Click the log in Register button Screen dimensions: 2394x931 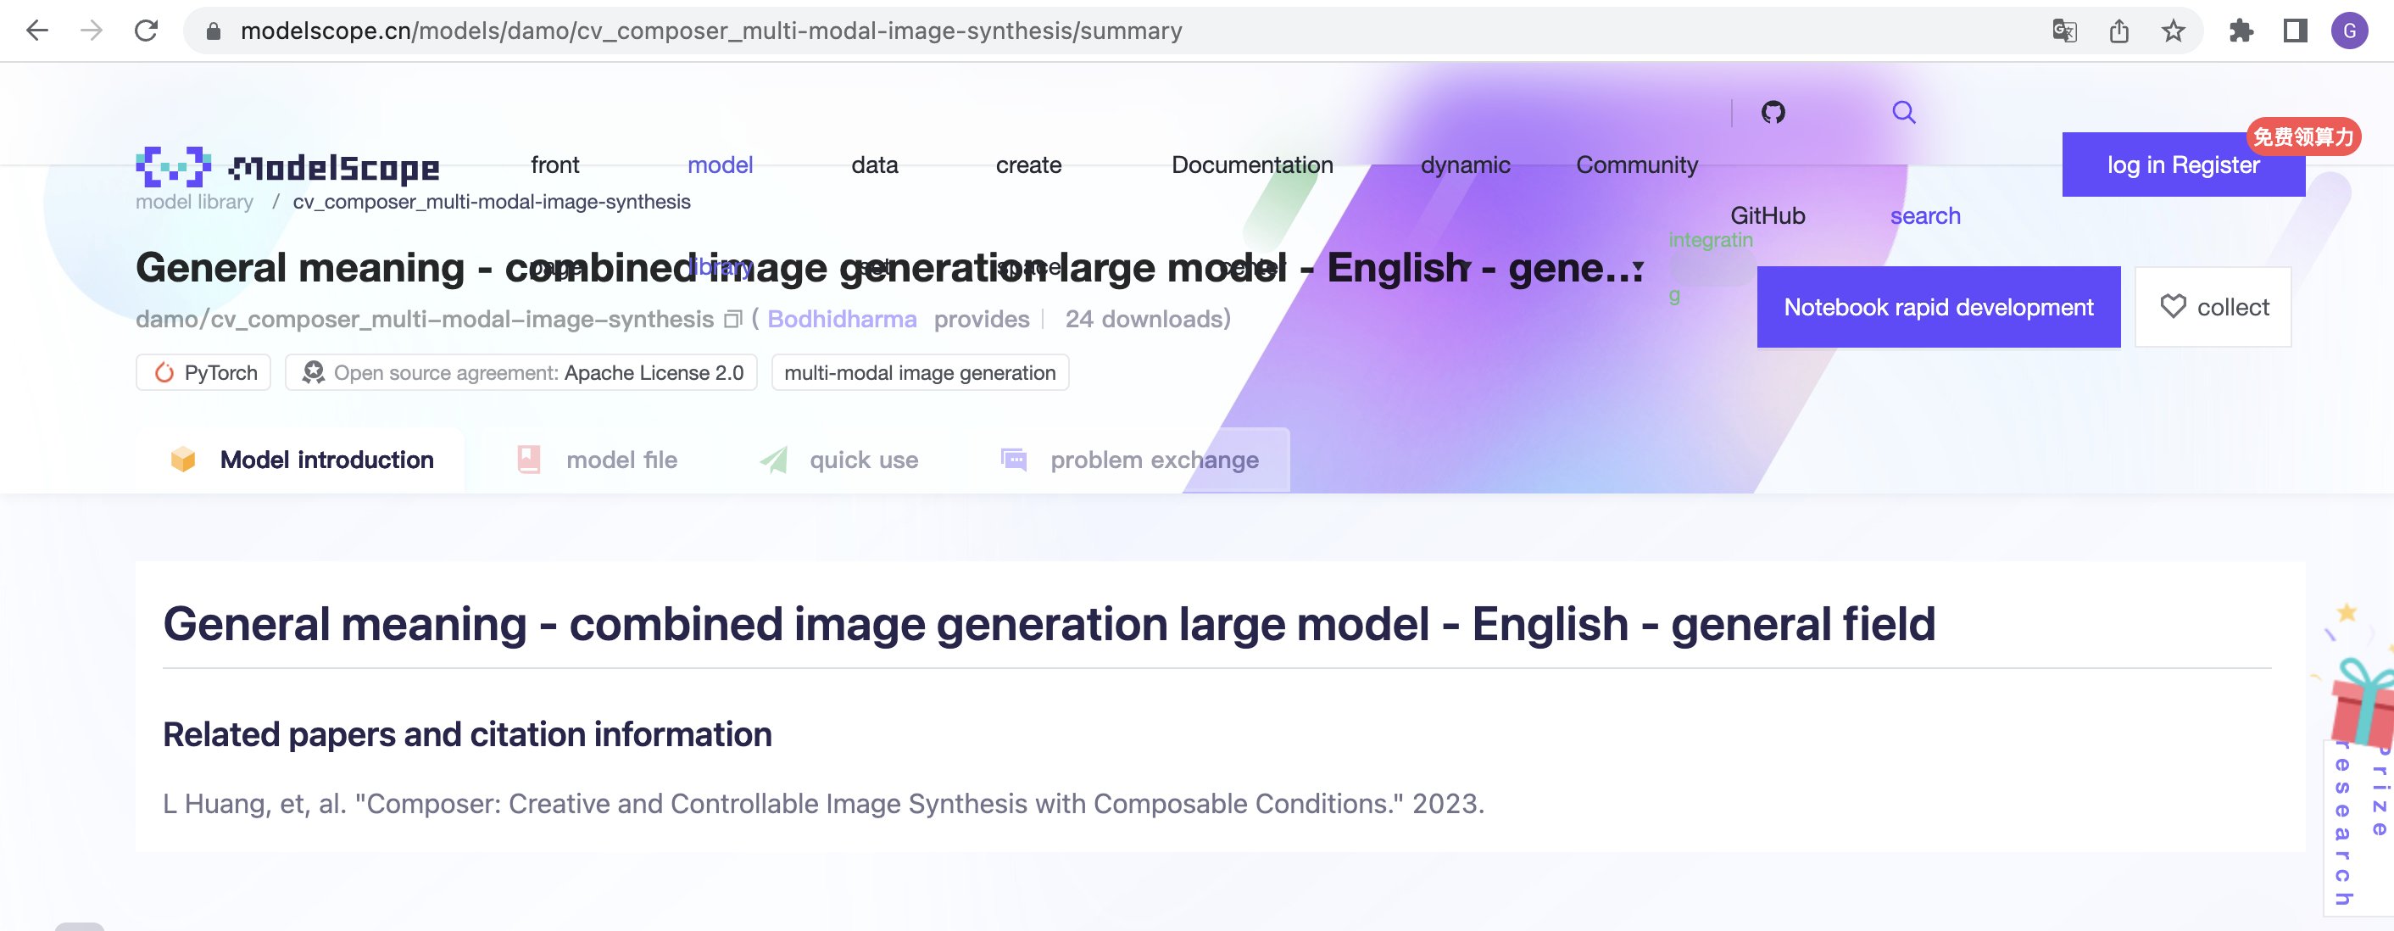click(2183, 164)
